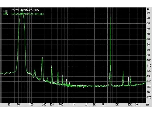Viewport: 152px width, 114px height.
Task: Click the harmonic peak near 180 Hz
Action: (x=42, y=58)
